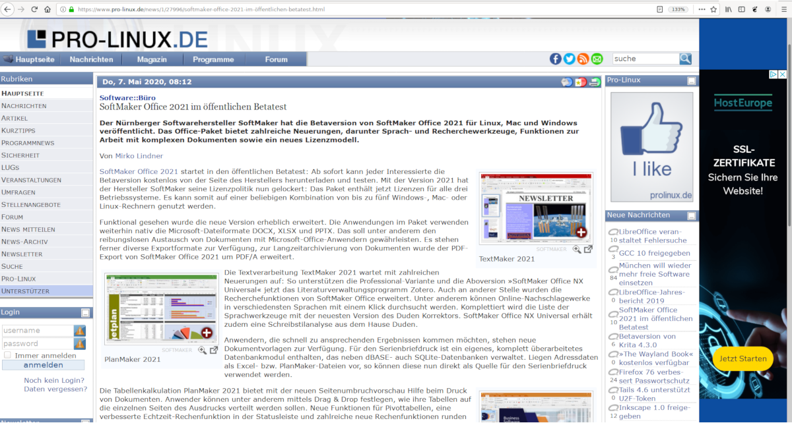Select Sicherheit in the Rubriken sidebar

point(46,155)
